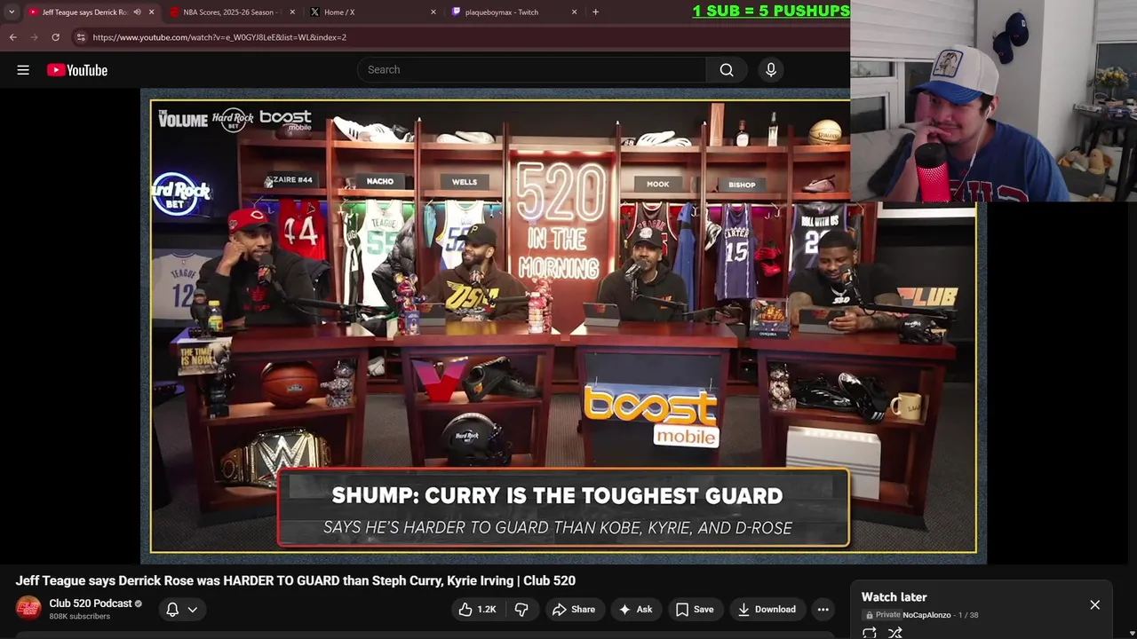Toggle shuffle playlist in Watch later
Image resolution: width=1137 pixels, height=639 pixels.
[895, 633]
